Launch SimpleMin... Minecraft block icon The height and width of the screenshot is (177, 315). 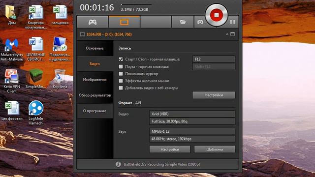click(36, 79)
